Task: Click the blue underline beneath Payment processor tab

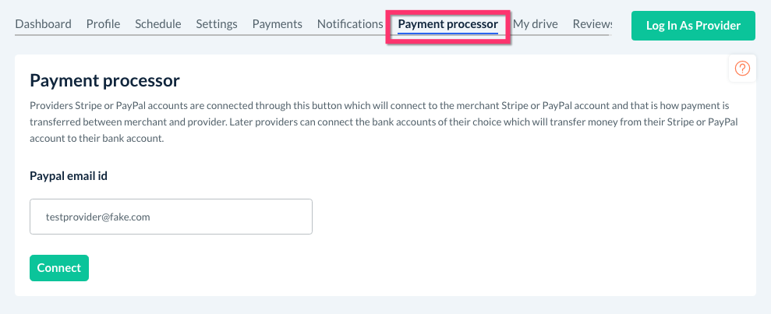Action: 447,34
